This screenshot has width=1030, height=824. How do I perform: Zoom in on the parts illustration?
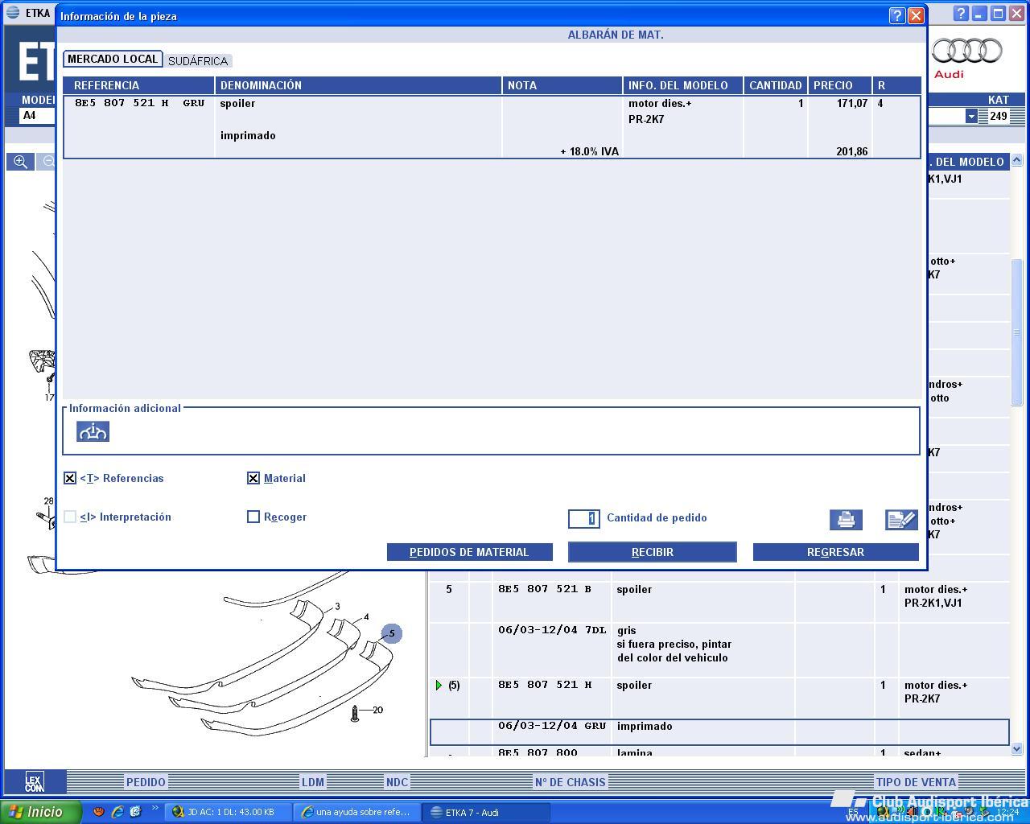tap(20, 162)
